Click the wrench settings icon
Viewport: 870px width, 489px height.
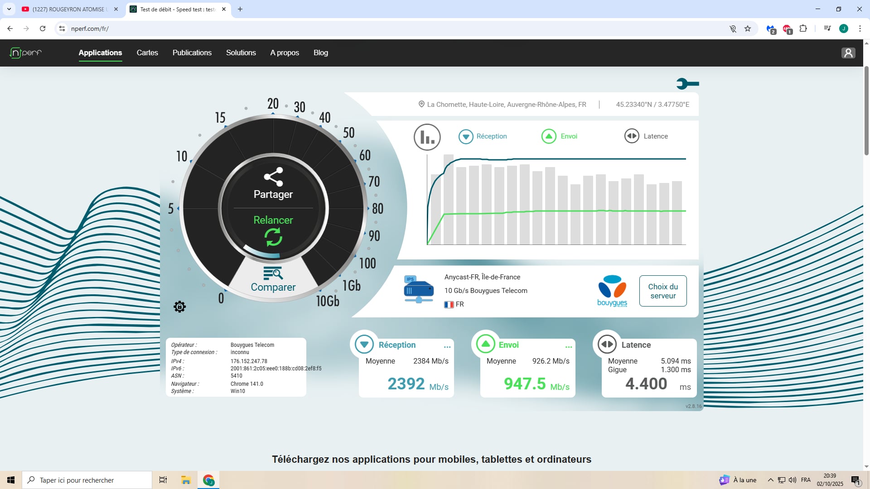click(687, 84)
